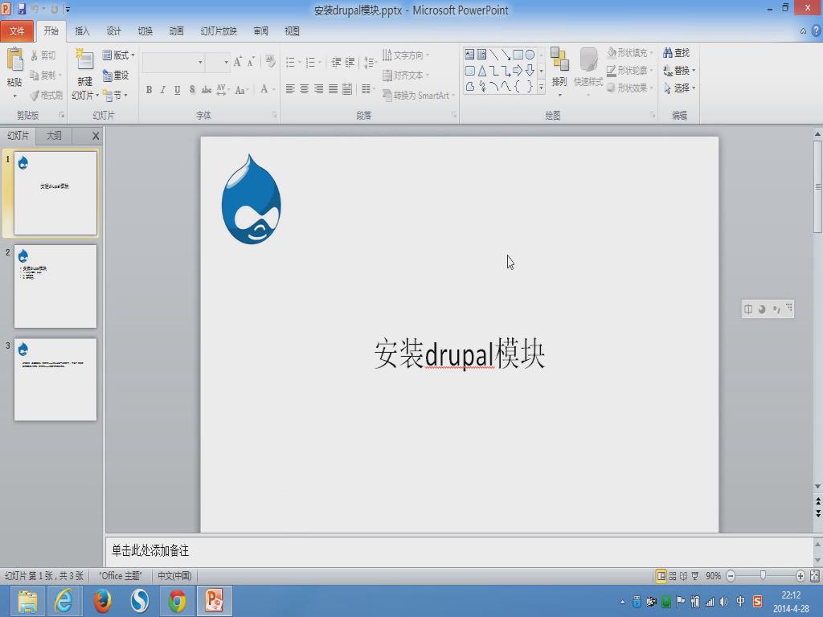Open the font name combo box
The width and height of the screenshot is (823, 617).
tap(174, 62)
